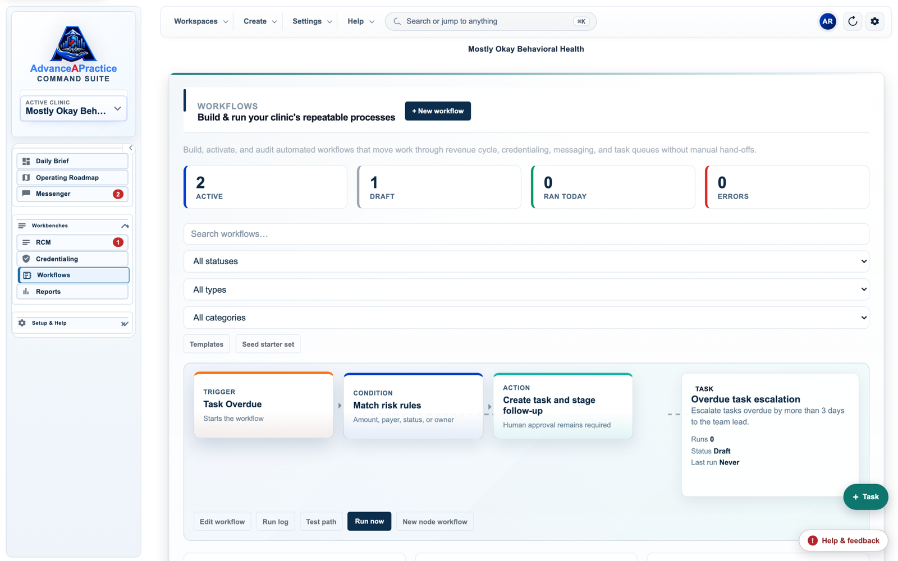Open the Credentialing workbench
898x561 pixels.
[x=72, y=259]
